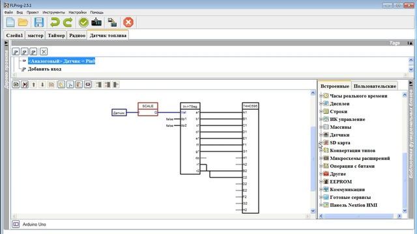Image resolution: width=417 pixels, height=234 pixels.
Task: Open the Вид menu
Action: pyautogui.click(x=20, y=12)
